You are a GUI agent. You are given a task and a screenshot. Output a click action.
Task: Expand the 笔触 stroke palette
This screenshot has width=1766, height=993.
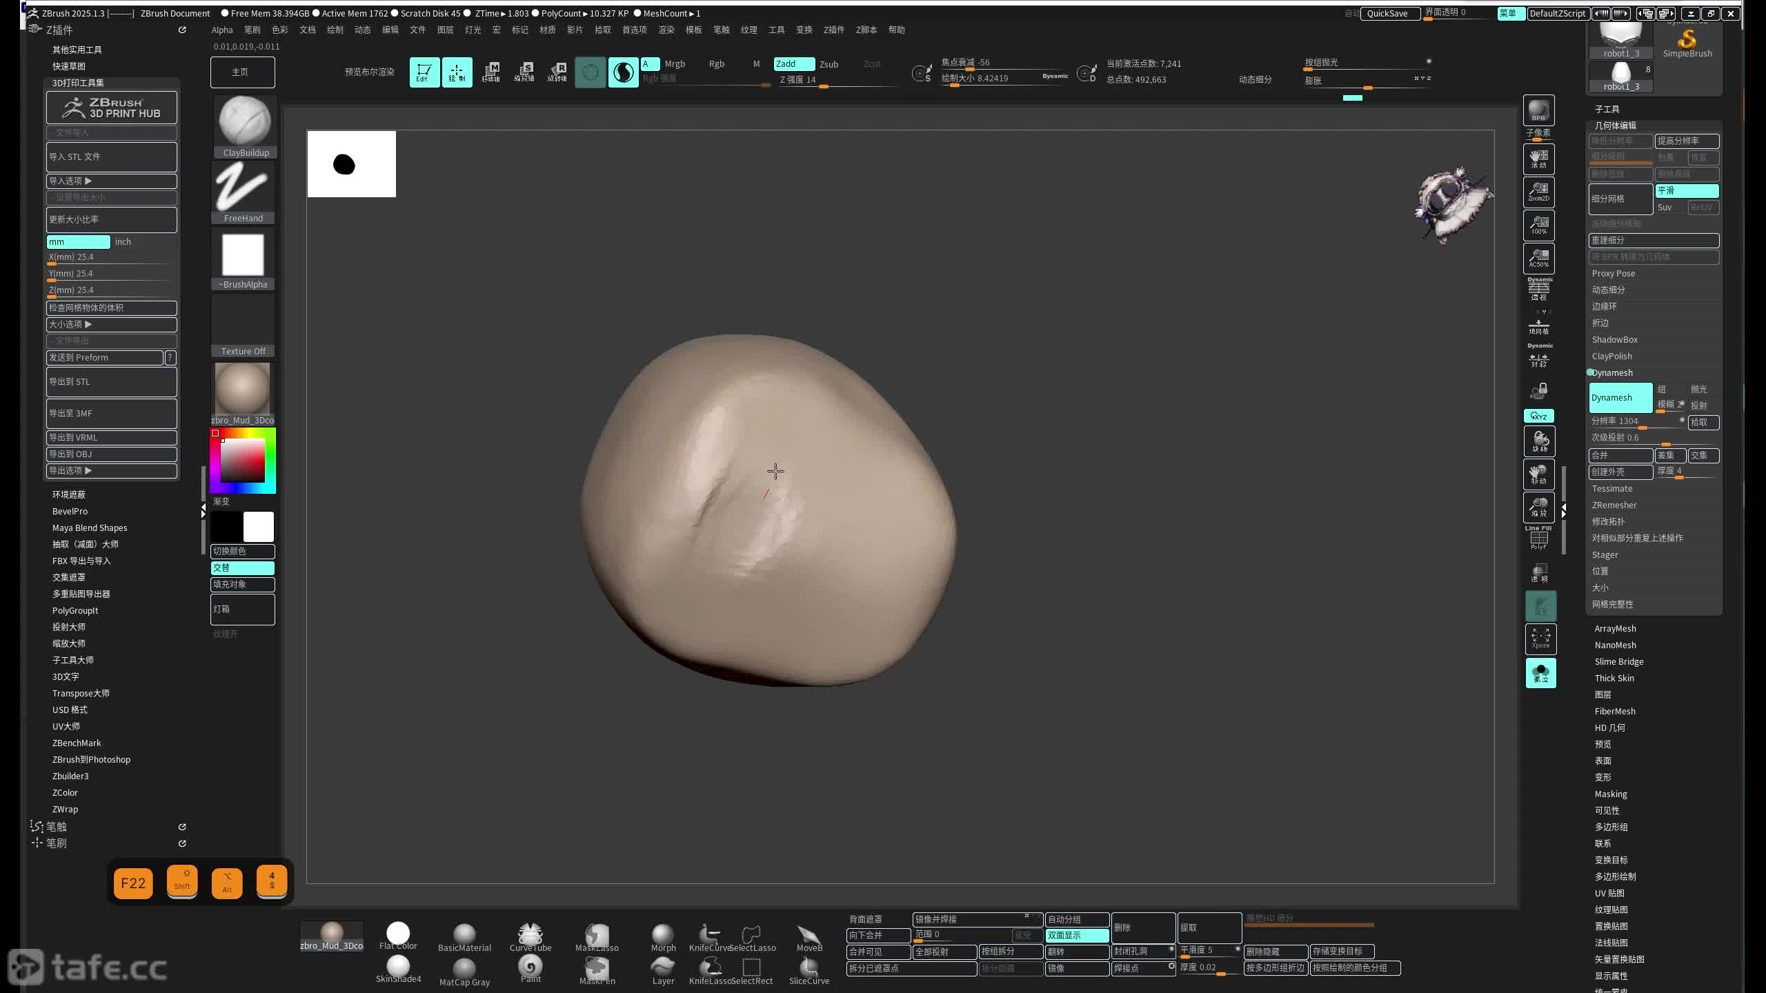click(57, 826)
